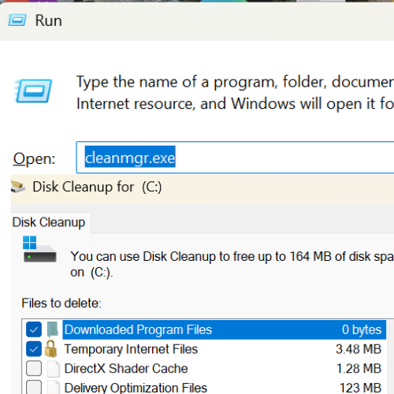The image size is (394, 394).
Task: Uncheck the Downloaded Program Files checkbox
Action: (34, 329)
